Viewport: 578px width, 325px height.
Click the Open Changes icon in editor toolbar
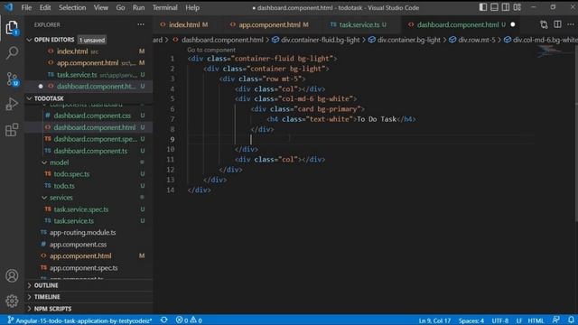pos(544,24)
